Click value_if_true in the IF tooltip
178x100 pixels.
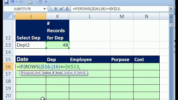tap(52, 73)
